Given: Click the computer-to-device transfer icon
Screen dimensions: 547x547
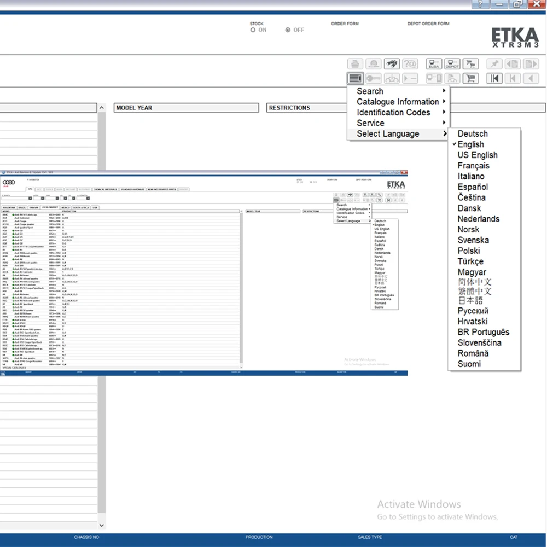Looking at the screenshot, I should [x=434, y=78].
